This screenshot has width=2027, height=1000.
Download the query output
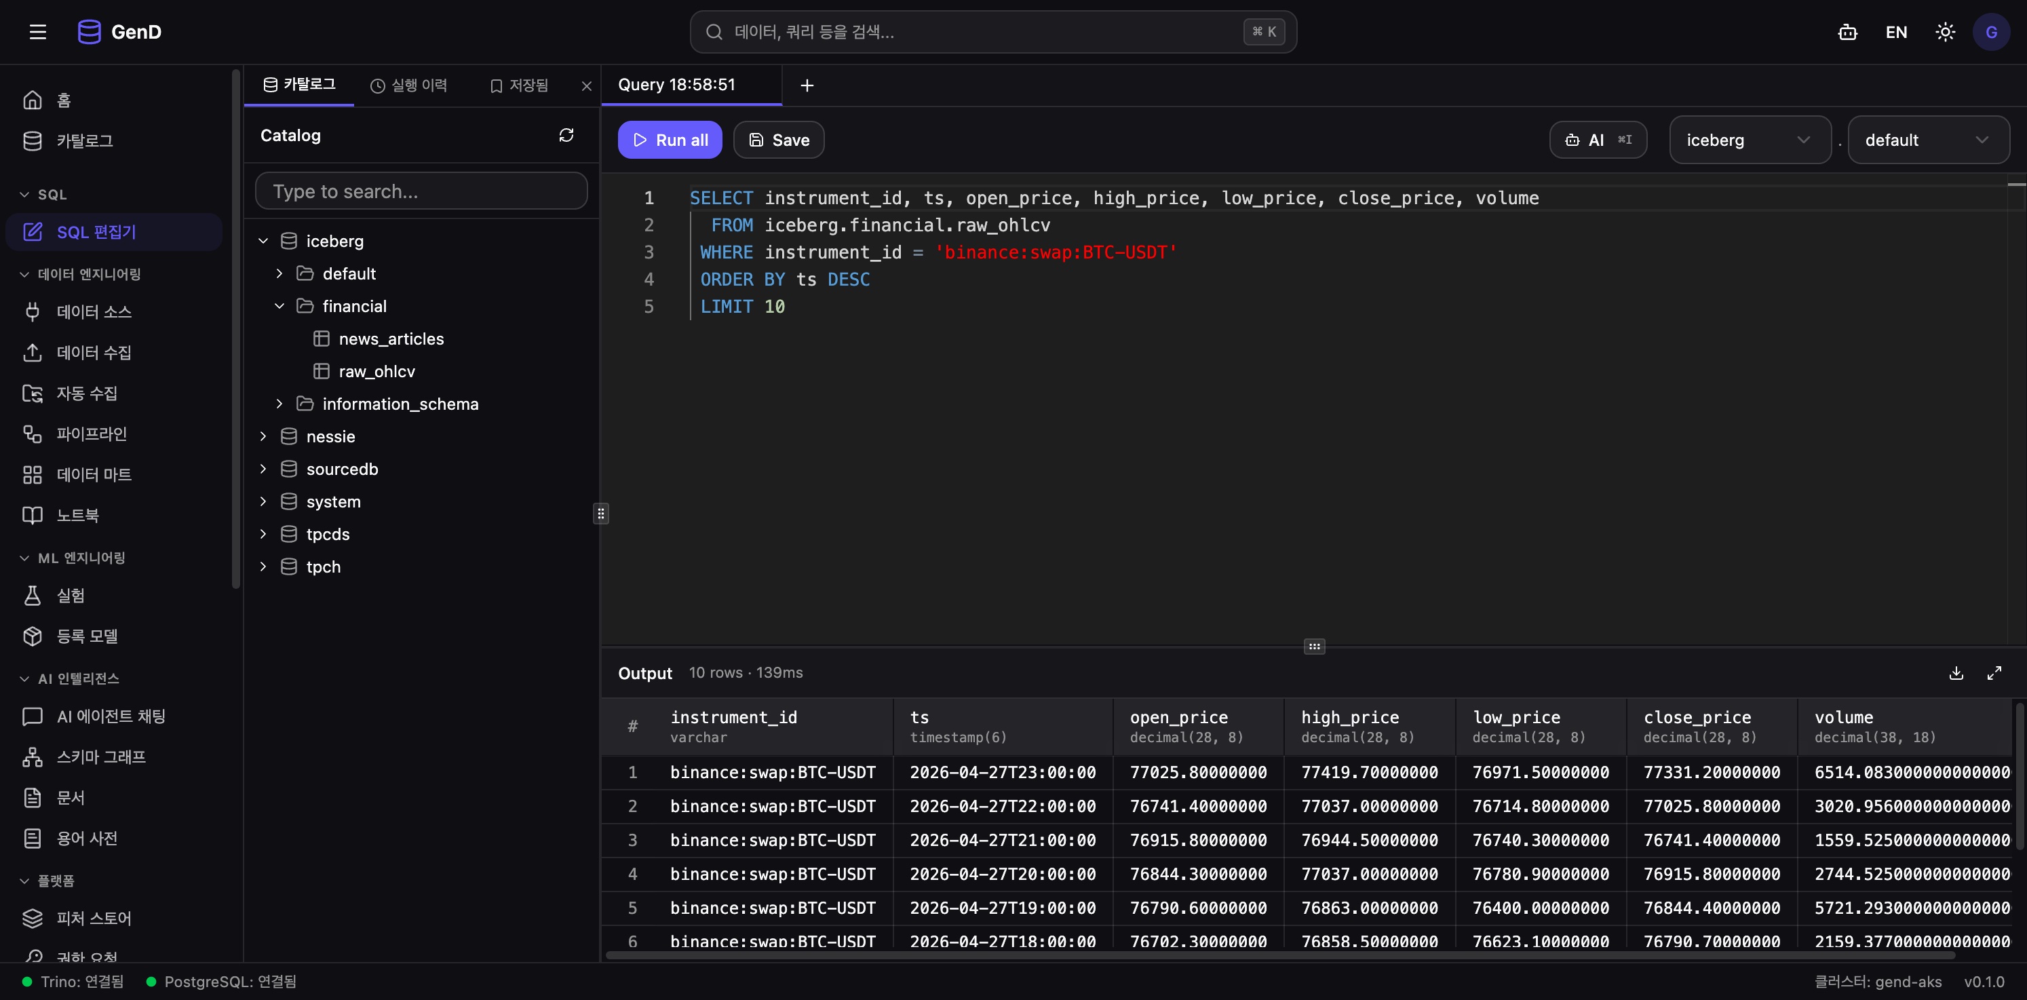tap(1956, 673)
